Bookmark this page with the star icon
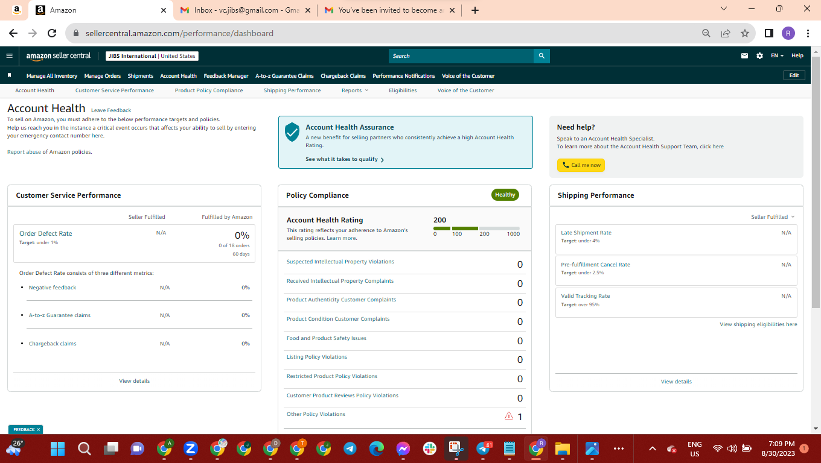 pos(745,34)
